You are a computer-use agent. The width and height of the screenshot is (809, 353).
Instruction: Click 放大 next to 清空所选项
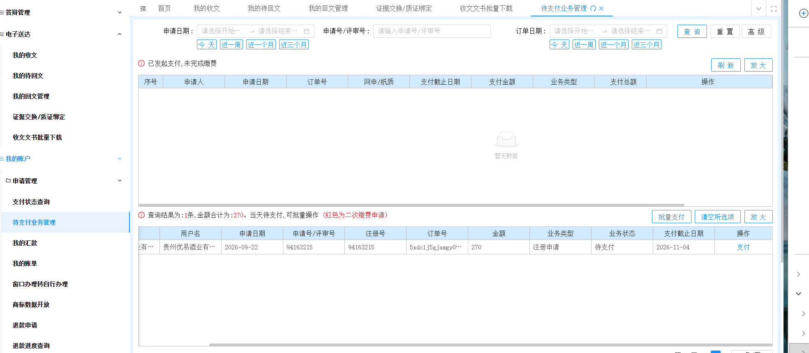758,217
